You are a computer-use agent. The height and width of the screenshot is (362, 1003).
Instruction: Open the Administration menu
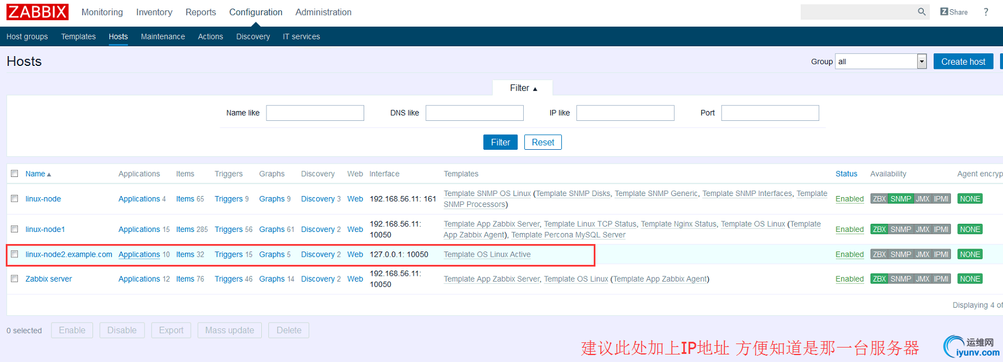[323, 12]
